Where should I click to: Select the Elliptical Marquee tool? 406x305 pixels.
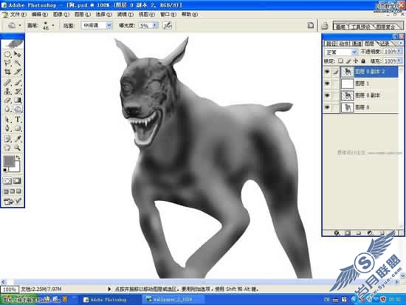click(7, 54)
